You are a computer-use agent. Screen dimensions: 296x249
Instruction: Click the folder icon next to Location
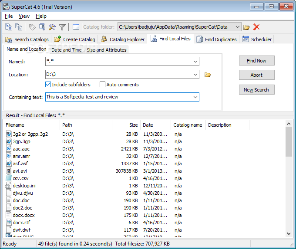208,75
